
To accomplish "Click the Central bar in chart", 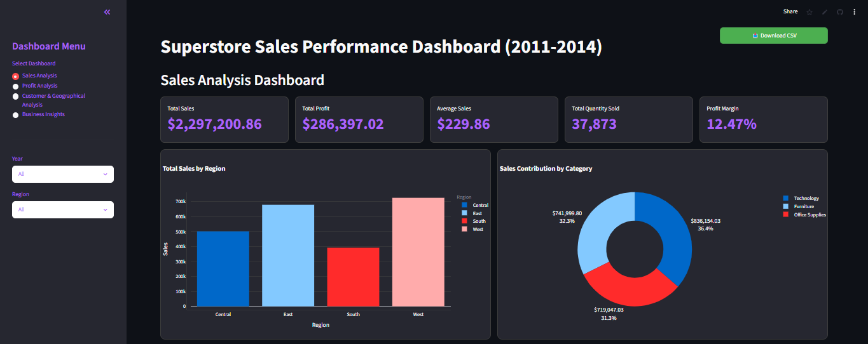I will [223, 268].
